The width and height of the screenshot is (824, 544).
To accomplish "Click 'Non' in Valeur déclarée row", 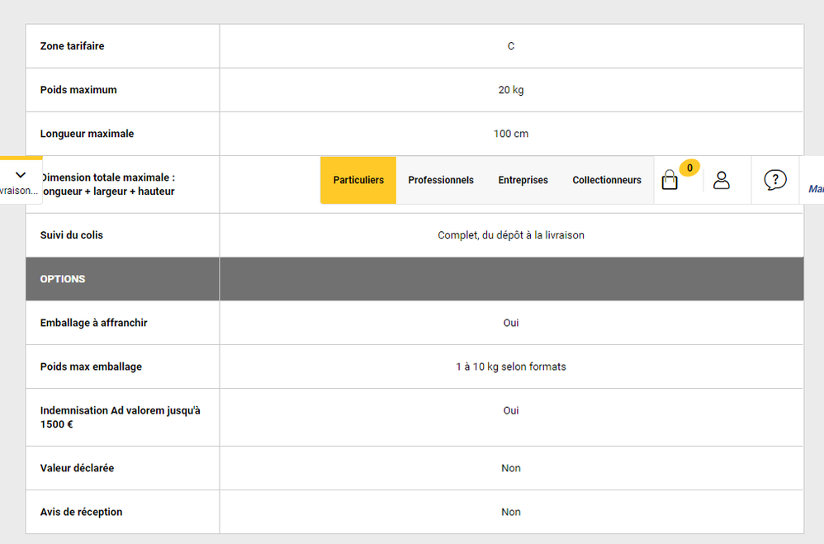I will (511, 468).
